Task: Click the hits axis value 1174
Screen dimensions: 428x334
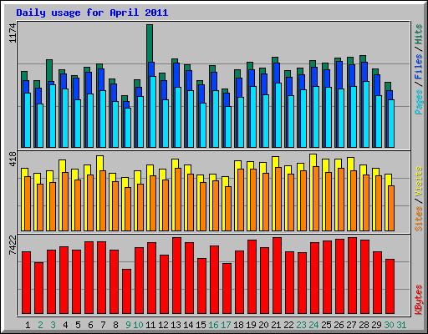Action: [x=13, y=33]
